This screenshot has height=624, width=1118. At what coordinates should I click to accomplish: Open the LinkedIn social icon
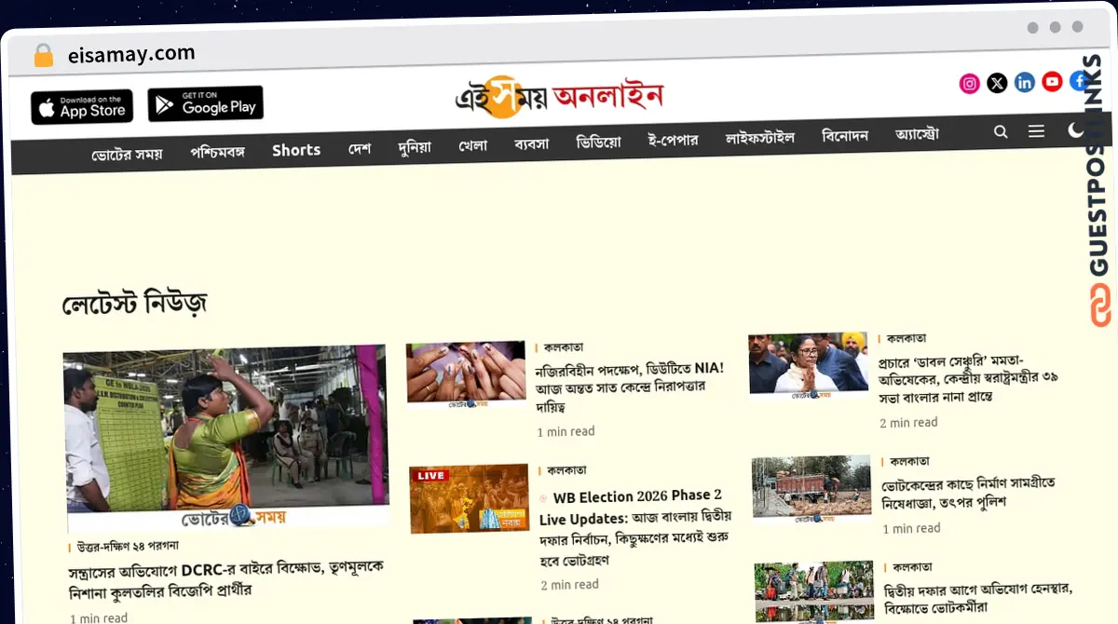(1025, 83)
